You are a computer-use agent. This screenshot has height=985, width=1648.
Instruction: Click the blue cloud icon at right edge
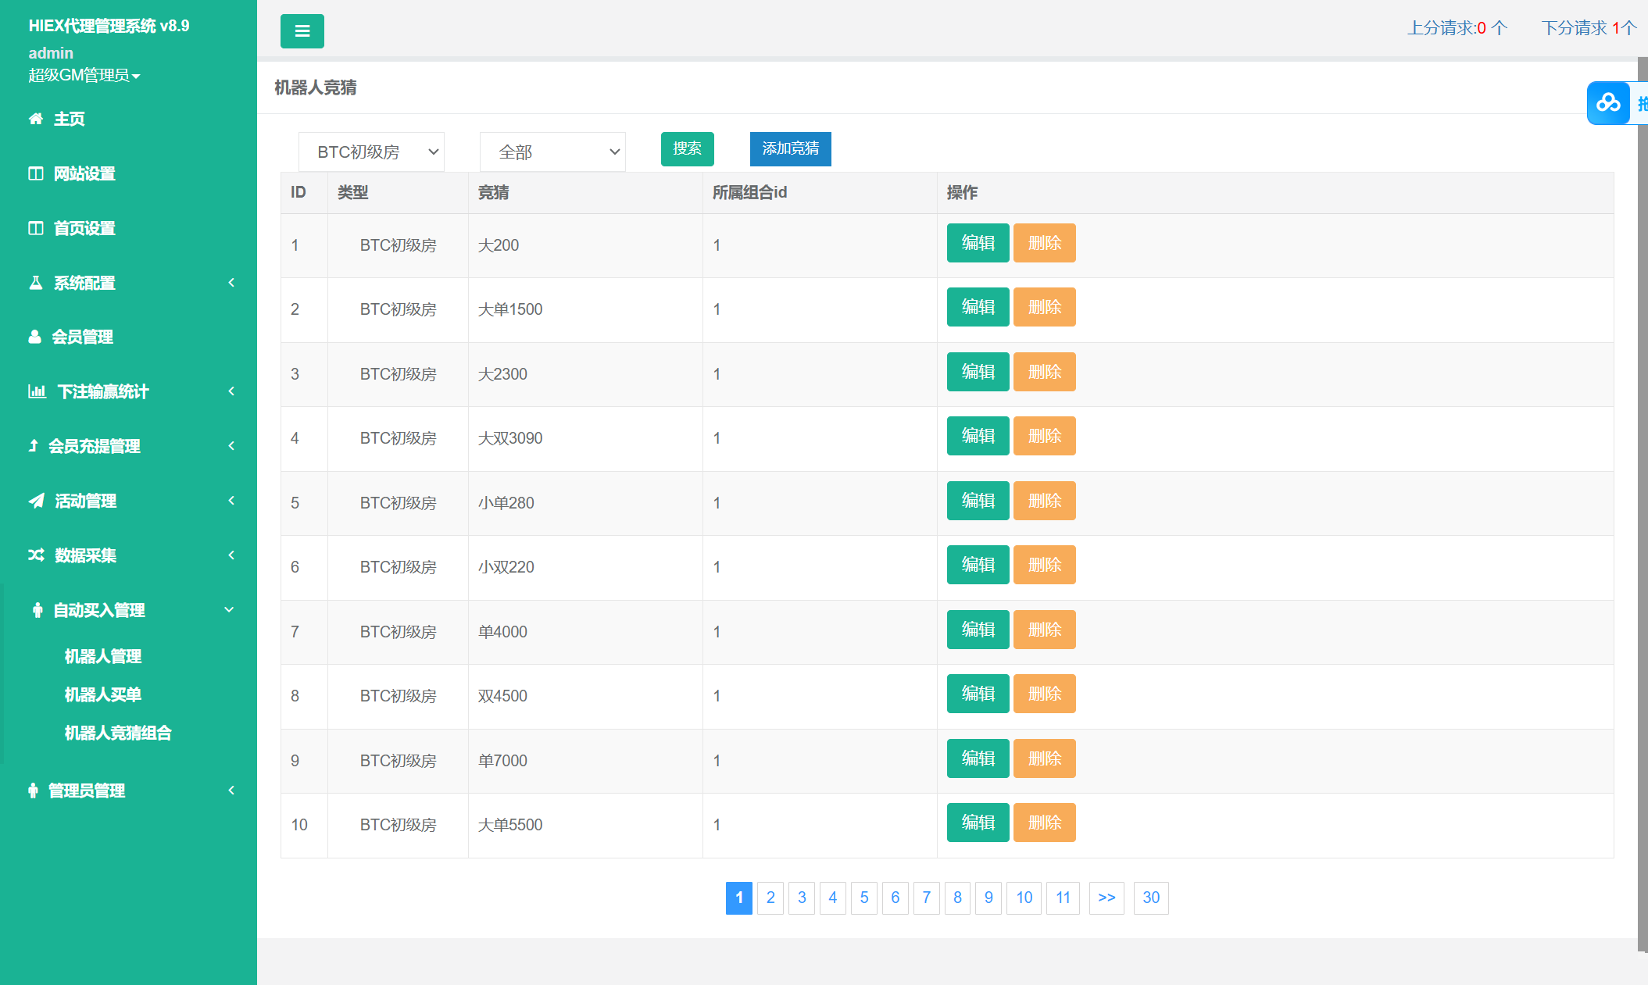[1608, 103]
